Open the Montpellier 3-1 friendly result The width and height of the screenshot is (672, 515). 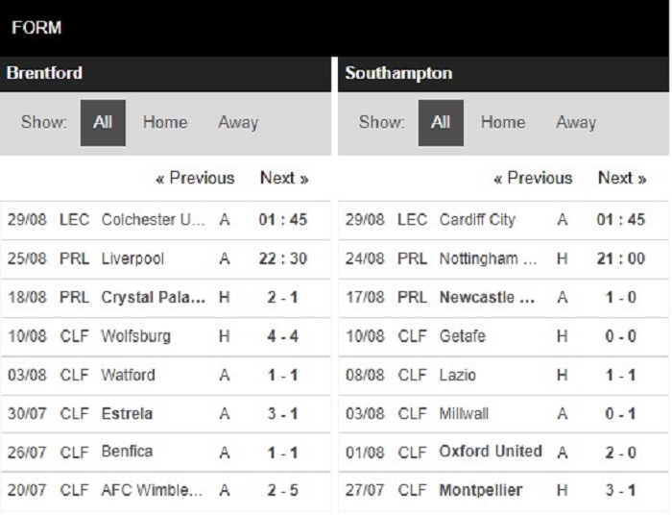tap(504, 490)
